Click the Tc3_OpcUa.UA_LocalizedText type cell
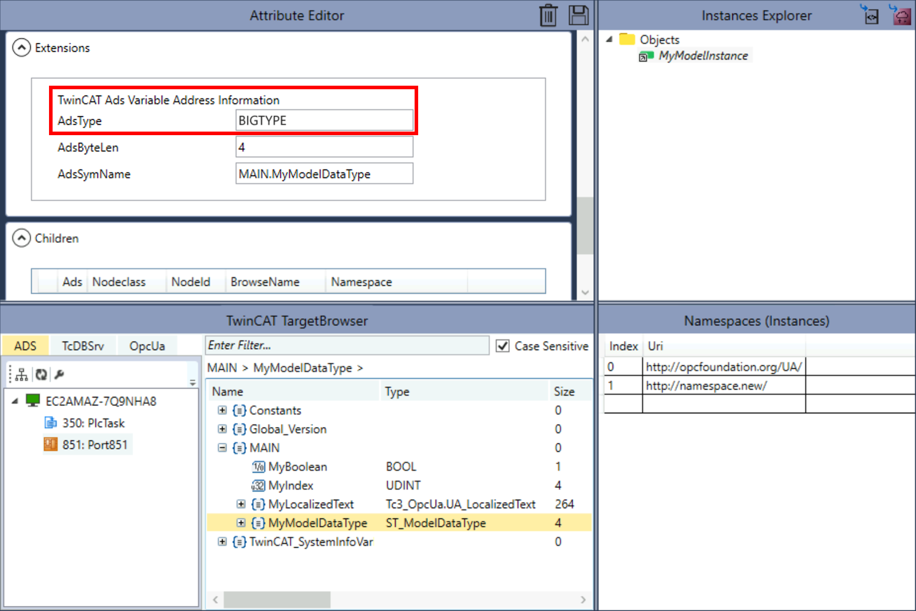916x611 pixels. [461, 504]
